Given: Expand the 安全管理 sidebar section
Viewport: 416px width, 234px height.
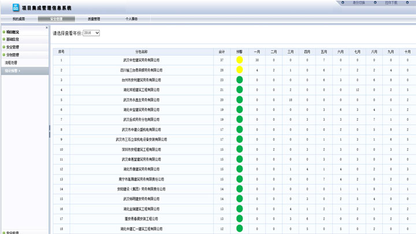Looking at the screenshot, I should [13, 47].
